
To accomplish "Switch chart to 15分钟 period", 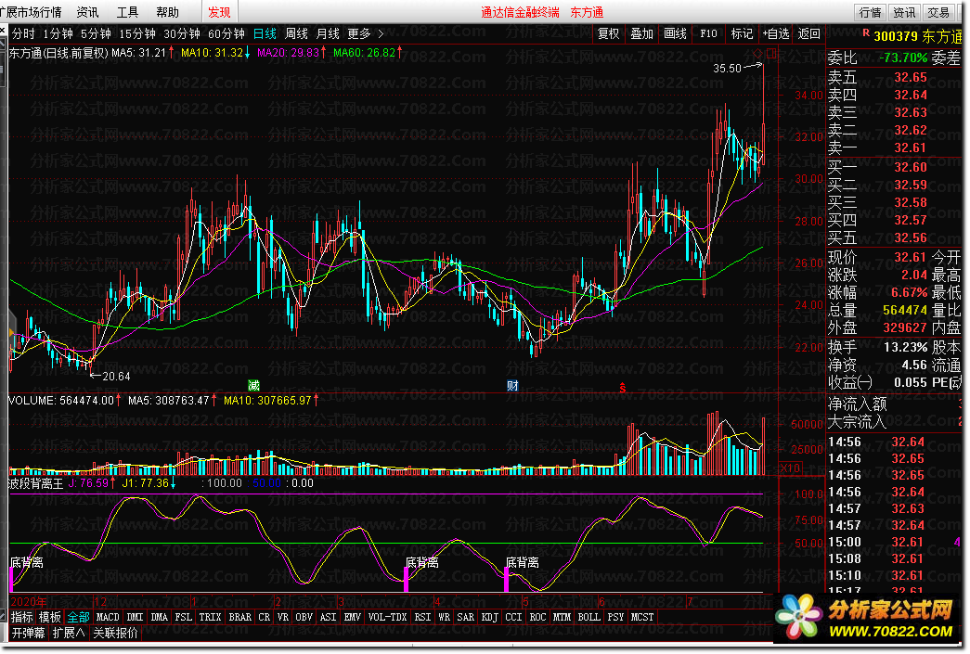I will point(137,34).
